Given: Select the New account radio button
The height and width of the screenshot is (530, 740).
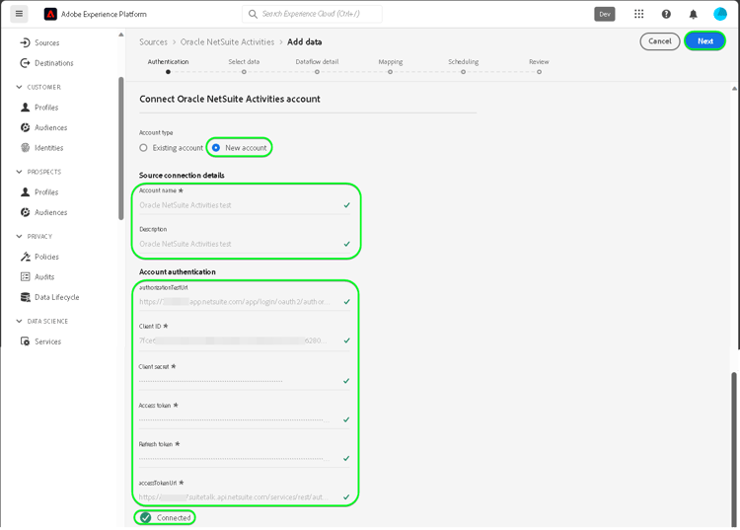Looking at the screenshot, I should 216,148.
